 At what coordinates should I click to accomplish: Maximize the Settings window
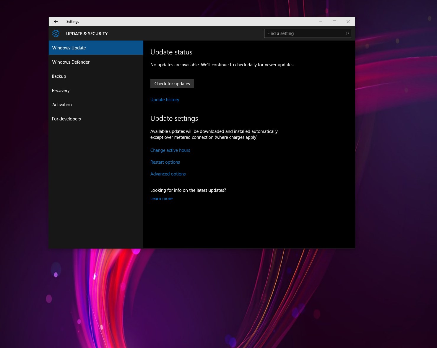tap(334, 22)
